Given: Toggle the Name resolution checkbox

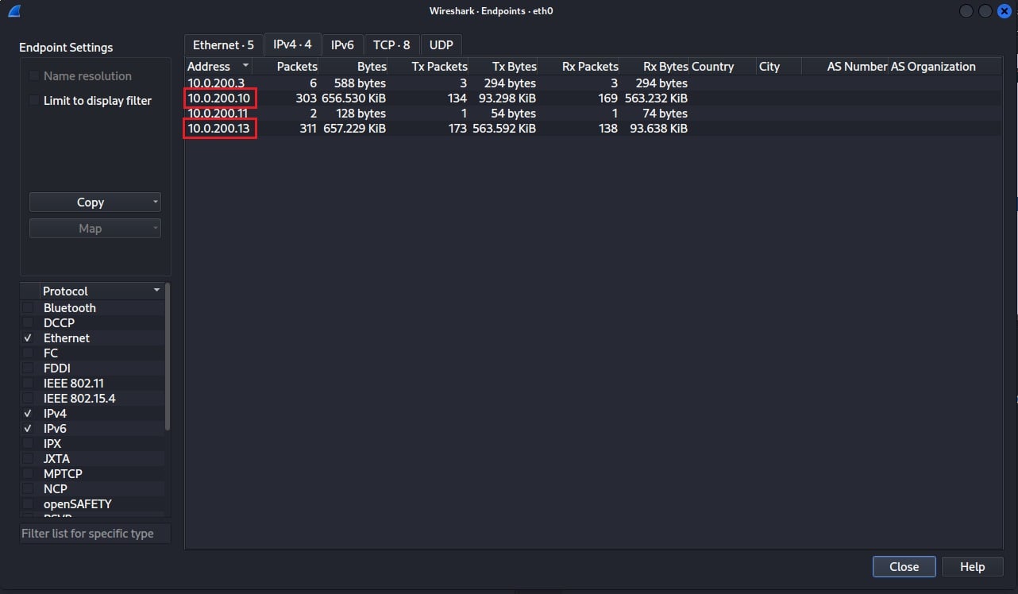Looking at the screenshot, I should (x=34, y=76).
